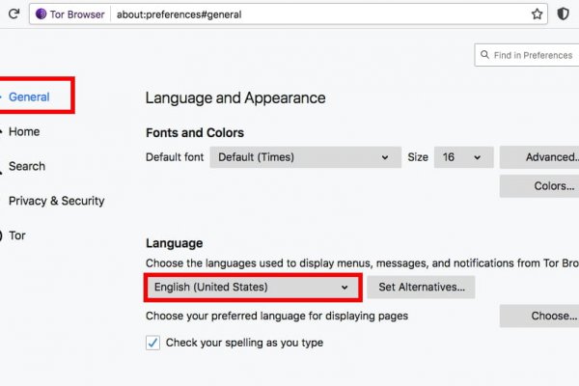579x386 pixels.
Task: Expand the font Size dropdown
Action: [x=463, y=157]
